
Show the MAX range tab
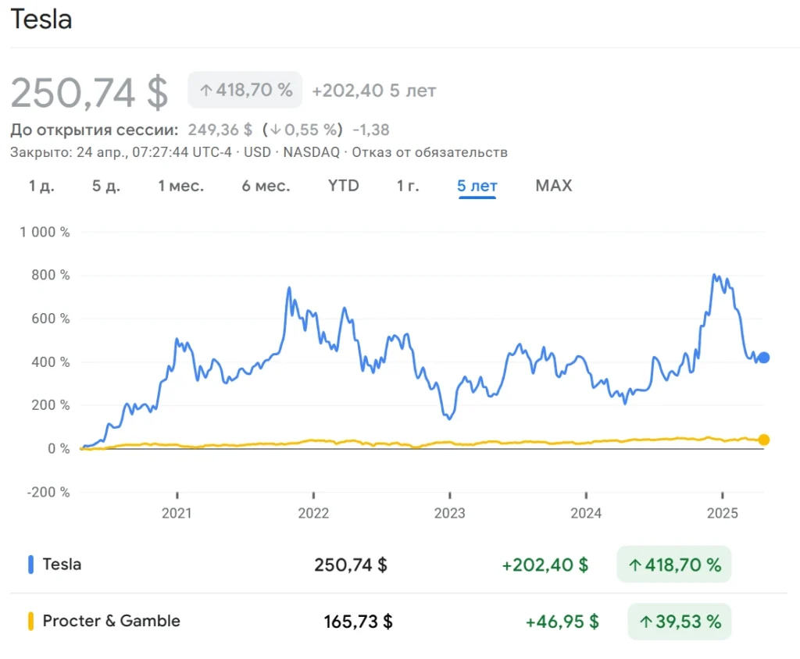[554, 185]
